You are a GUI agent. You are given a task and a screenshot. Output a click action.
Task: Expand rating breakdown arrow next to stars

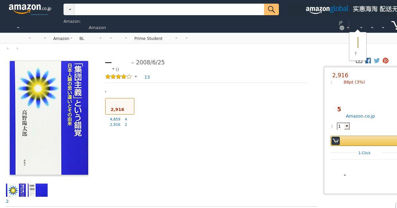[136, 77]
